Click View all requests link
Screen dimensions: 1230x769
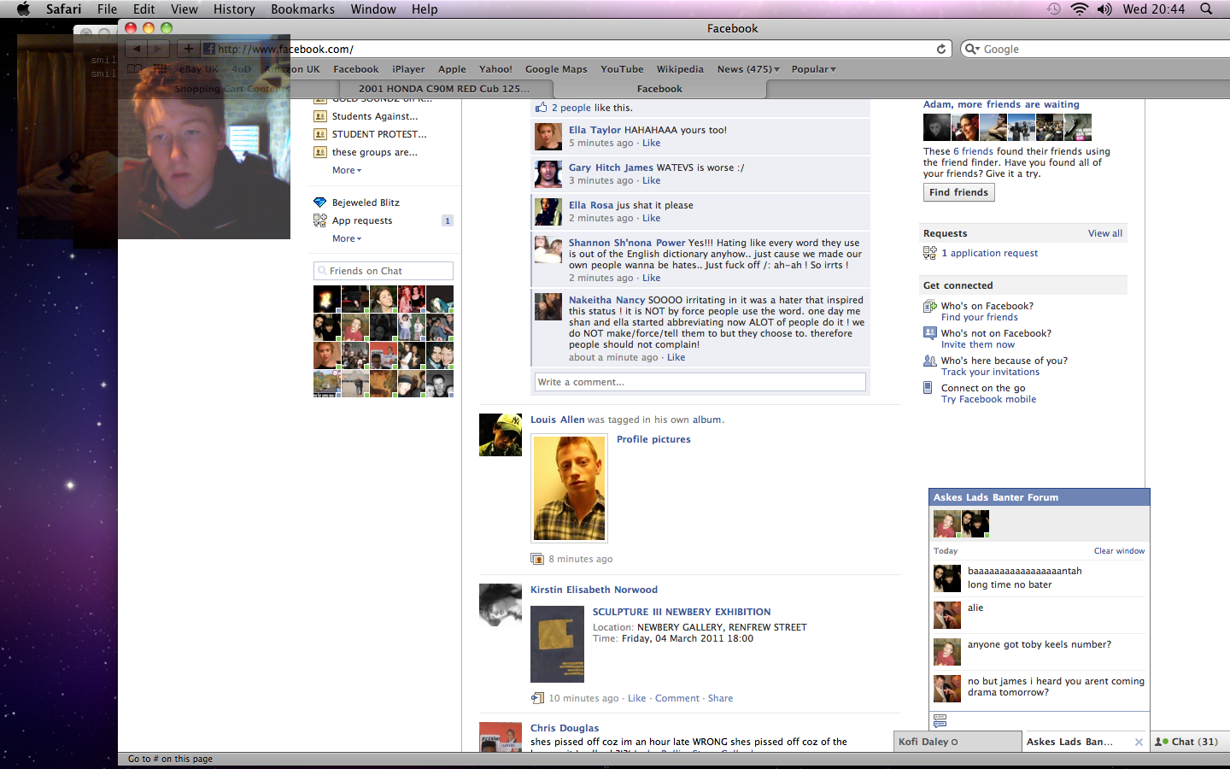1104,233
